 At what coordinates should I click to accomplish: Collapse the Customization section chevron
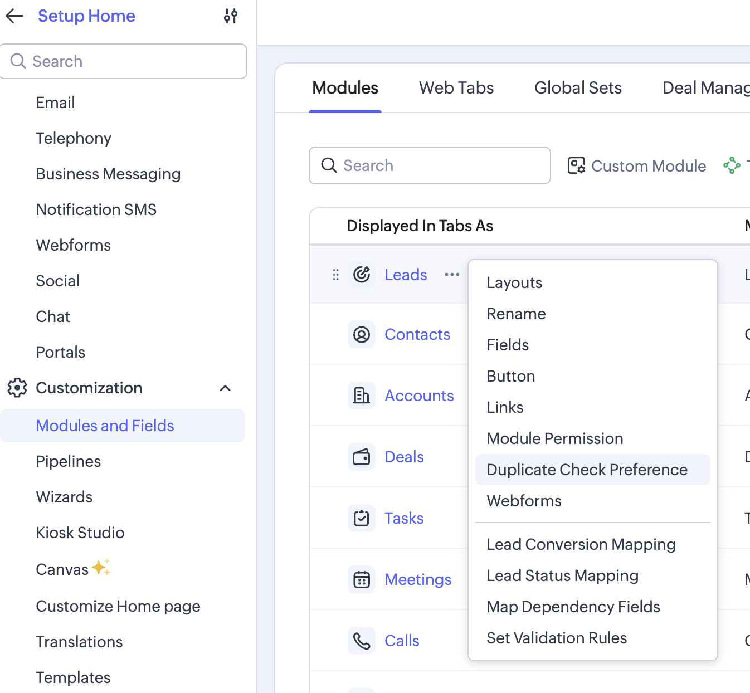coord(225,388)
